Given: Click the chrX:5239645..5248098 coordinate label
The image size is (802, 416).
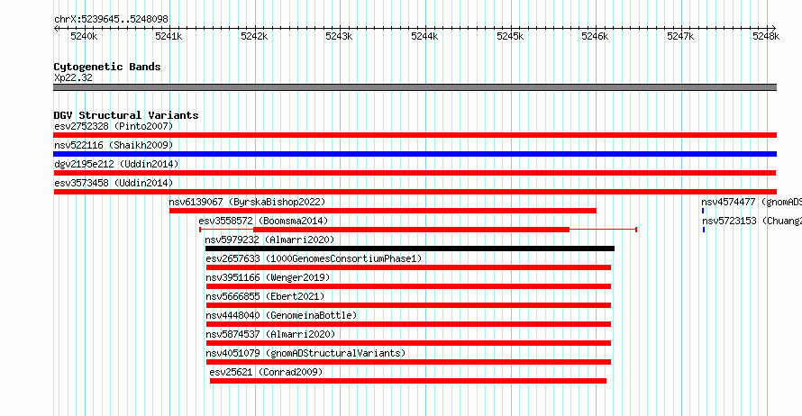Looking at the screenshot, I should click(111, 19).
